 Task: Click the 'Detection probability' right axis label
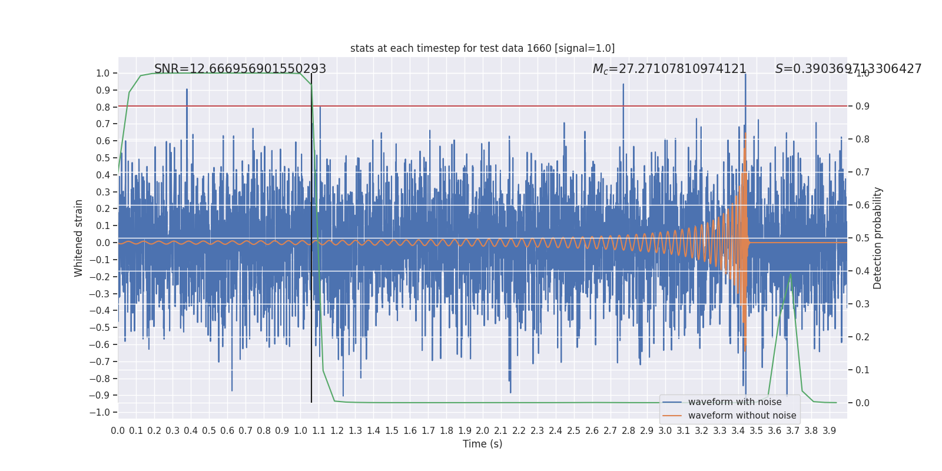(x=878, y=238)
